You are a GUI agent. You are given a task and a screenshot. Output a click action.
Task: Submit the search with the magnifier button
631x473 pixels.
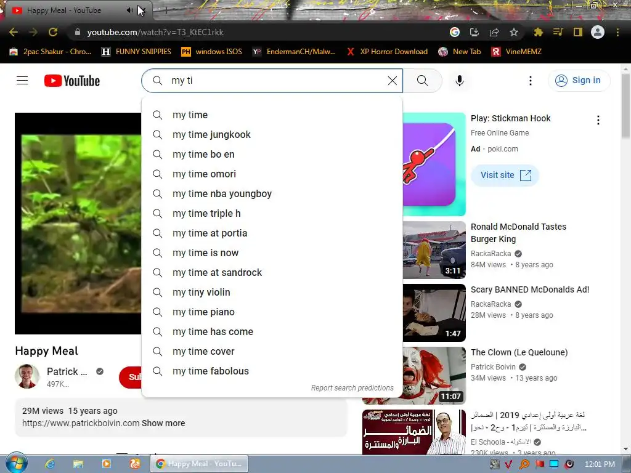423,81
